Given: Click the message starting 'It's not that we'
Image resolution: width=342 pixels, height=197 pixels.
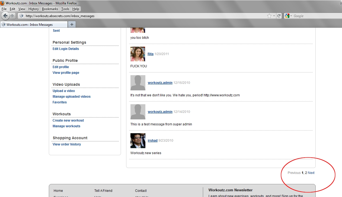Looking at the screenshot, I should click(185, 95).
